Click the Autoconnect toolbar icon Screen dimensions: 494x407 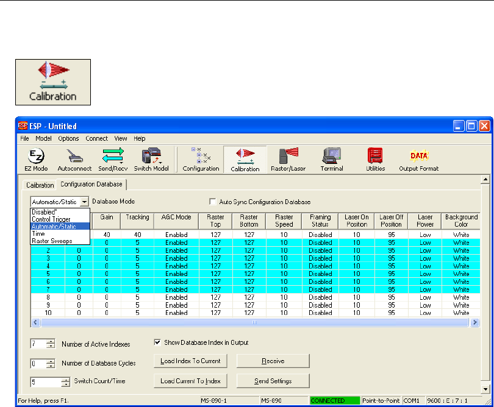[x=74, y=158]
